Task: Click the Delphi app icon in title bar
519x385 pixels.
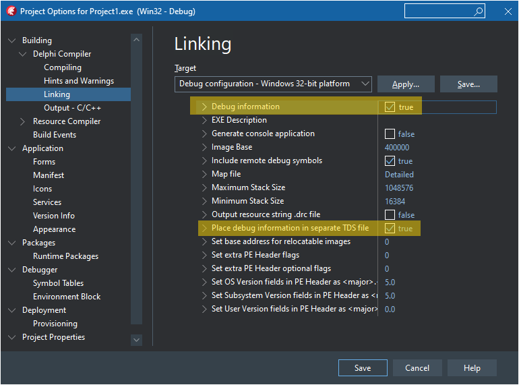Action: 11,11
